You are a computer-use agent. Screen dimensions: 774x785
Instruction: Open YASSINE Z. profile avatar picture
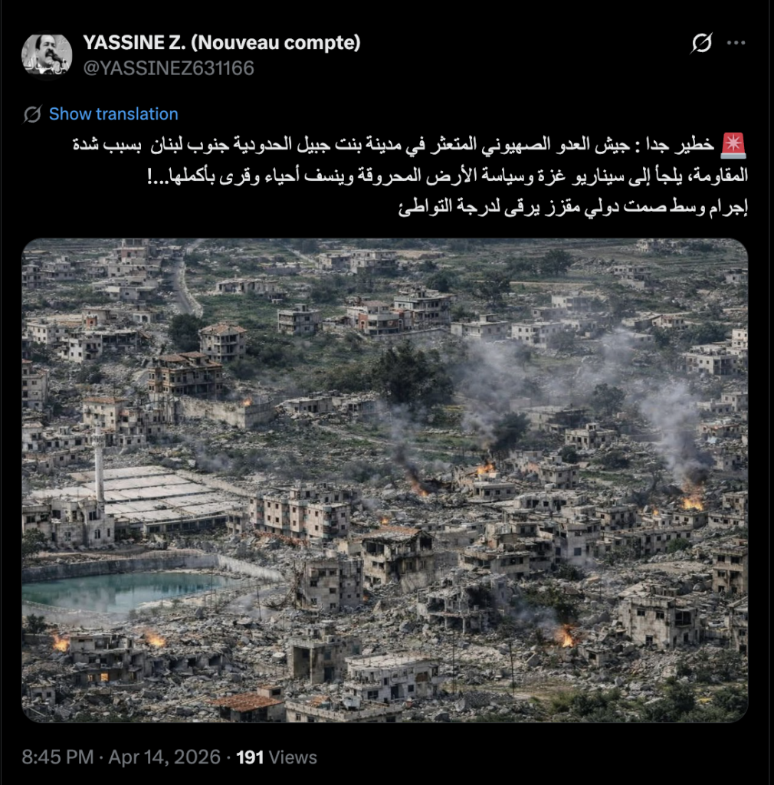point(47,55)
